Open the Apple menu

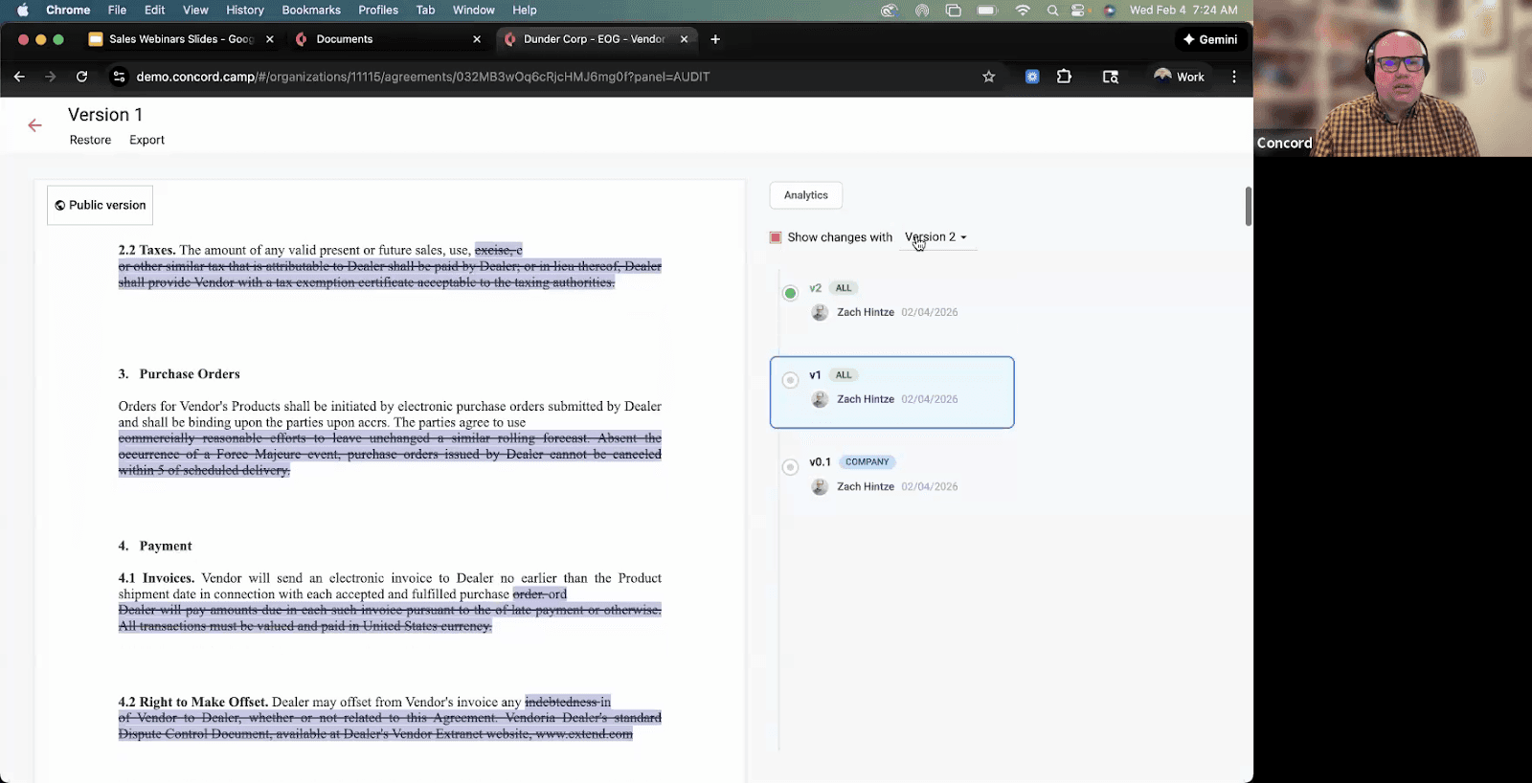click(23, 10)
